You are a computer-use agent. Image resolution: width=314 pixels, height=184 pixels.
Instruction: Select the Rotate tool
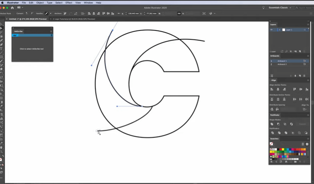pyautogui.click(x=1, y=73)
